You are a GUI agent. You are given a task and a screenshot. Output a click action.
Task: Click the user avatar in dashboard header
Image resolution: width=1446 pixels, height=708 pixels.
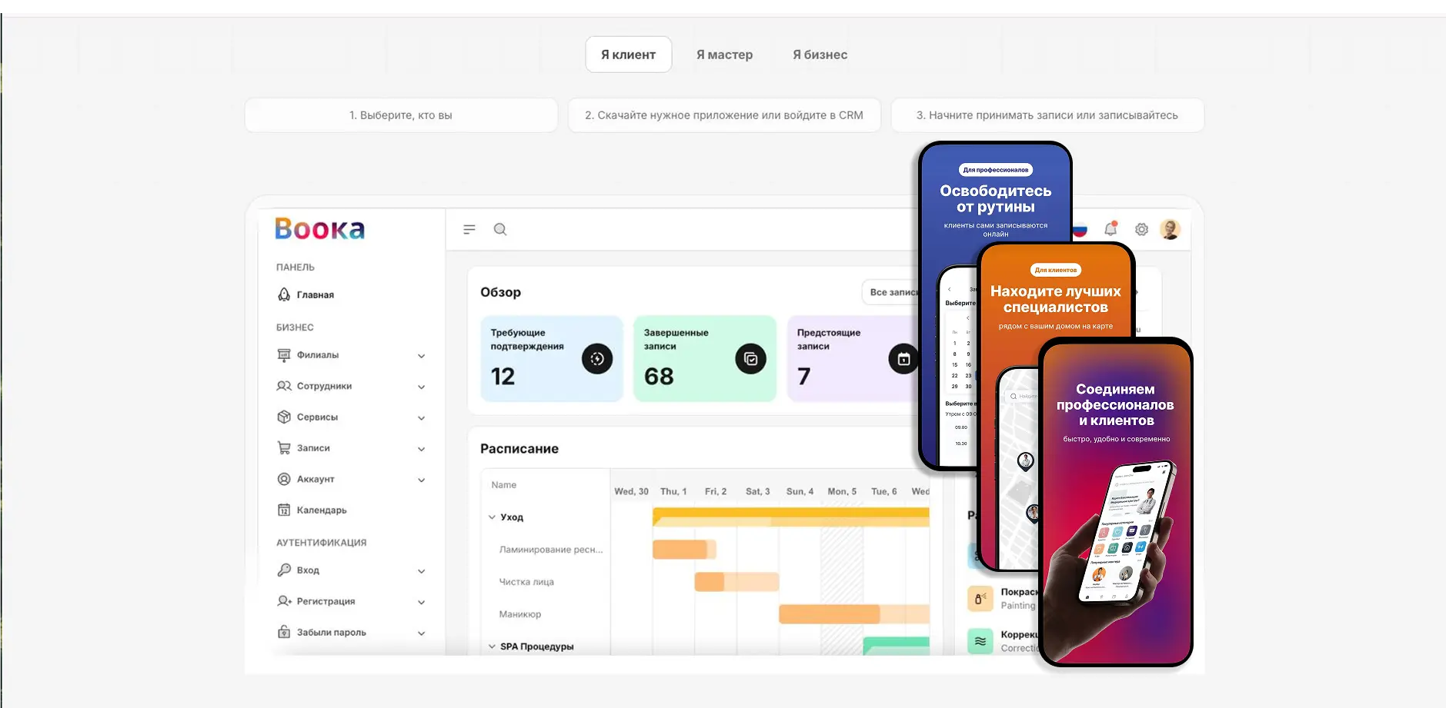coord(1170,229)
